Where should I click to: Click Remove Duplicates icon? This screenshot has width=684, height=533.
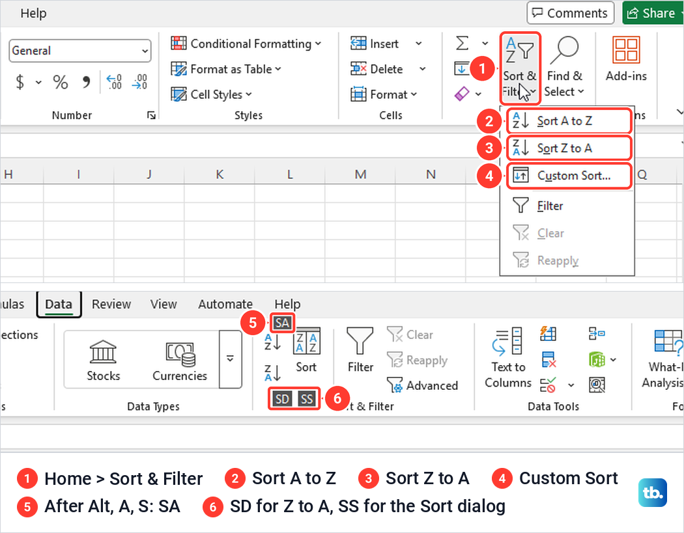tap(549, 359)
